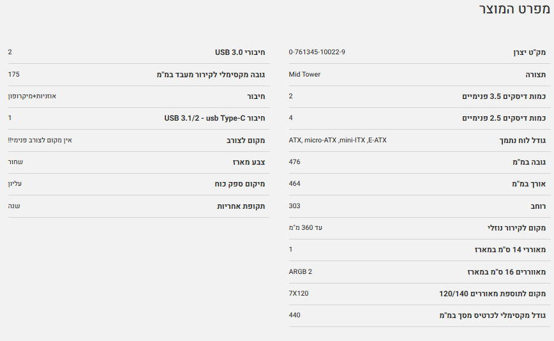This screenshot has width=554, height=341.
Task: Click the 'מק"ט יצרן' row label
Action: coord(529,52)
